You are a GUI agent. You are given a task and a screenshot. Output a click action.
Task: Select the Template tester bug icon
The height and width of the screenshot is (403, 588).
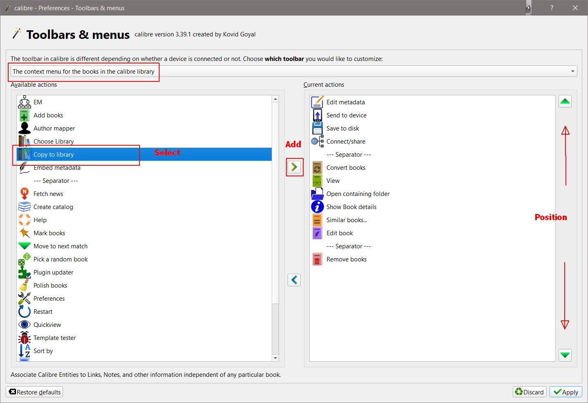click(x=25, y=338)
